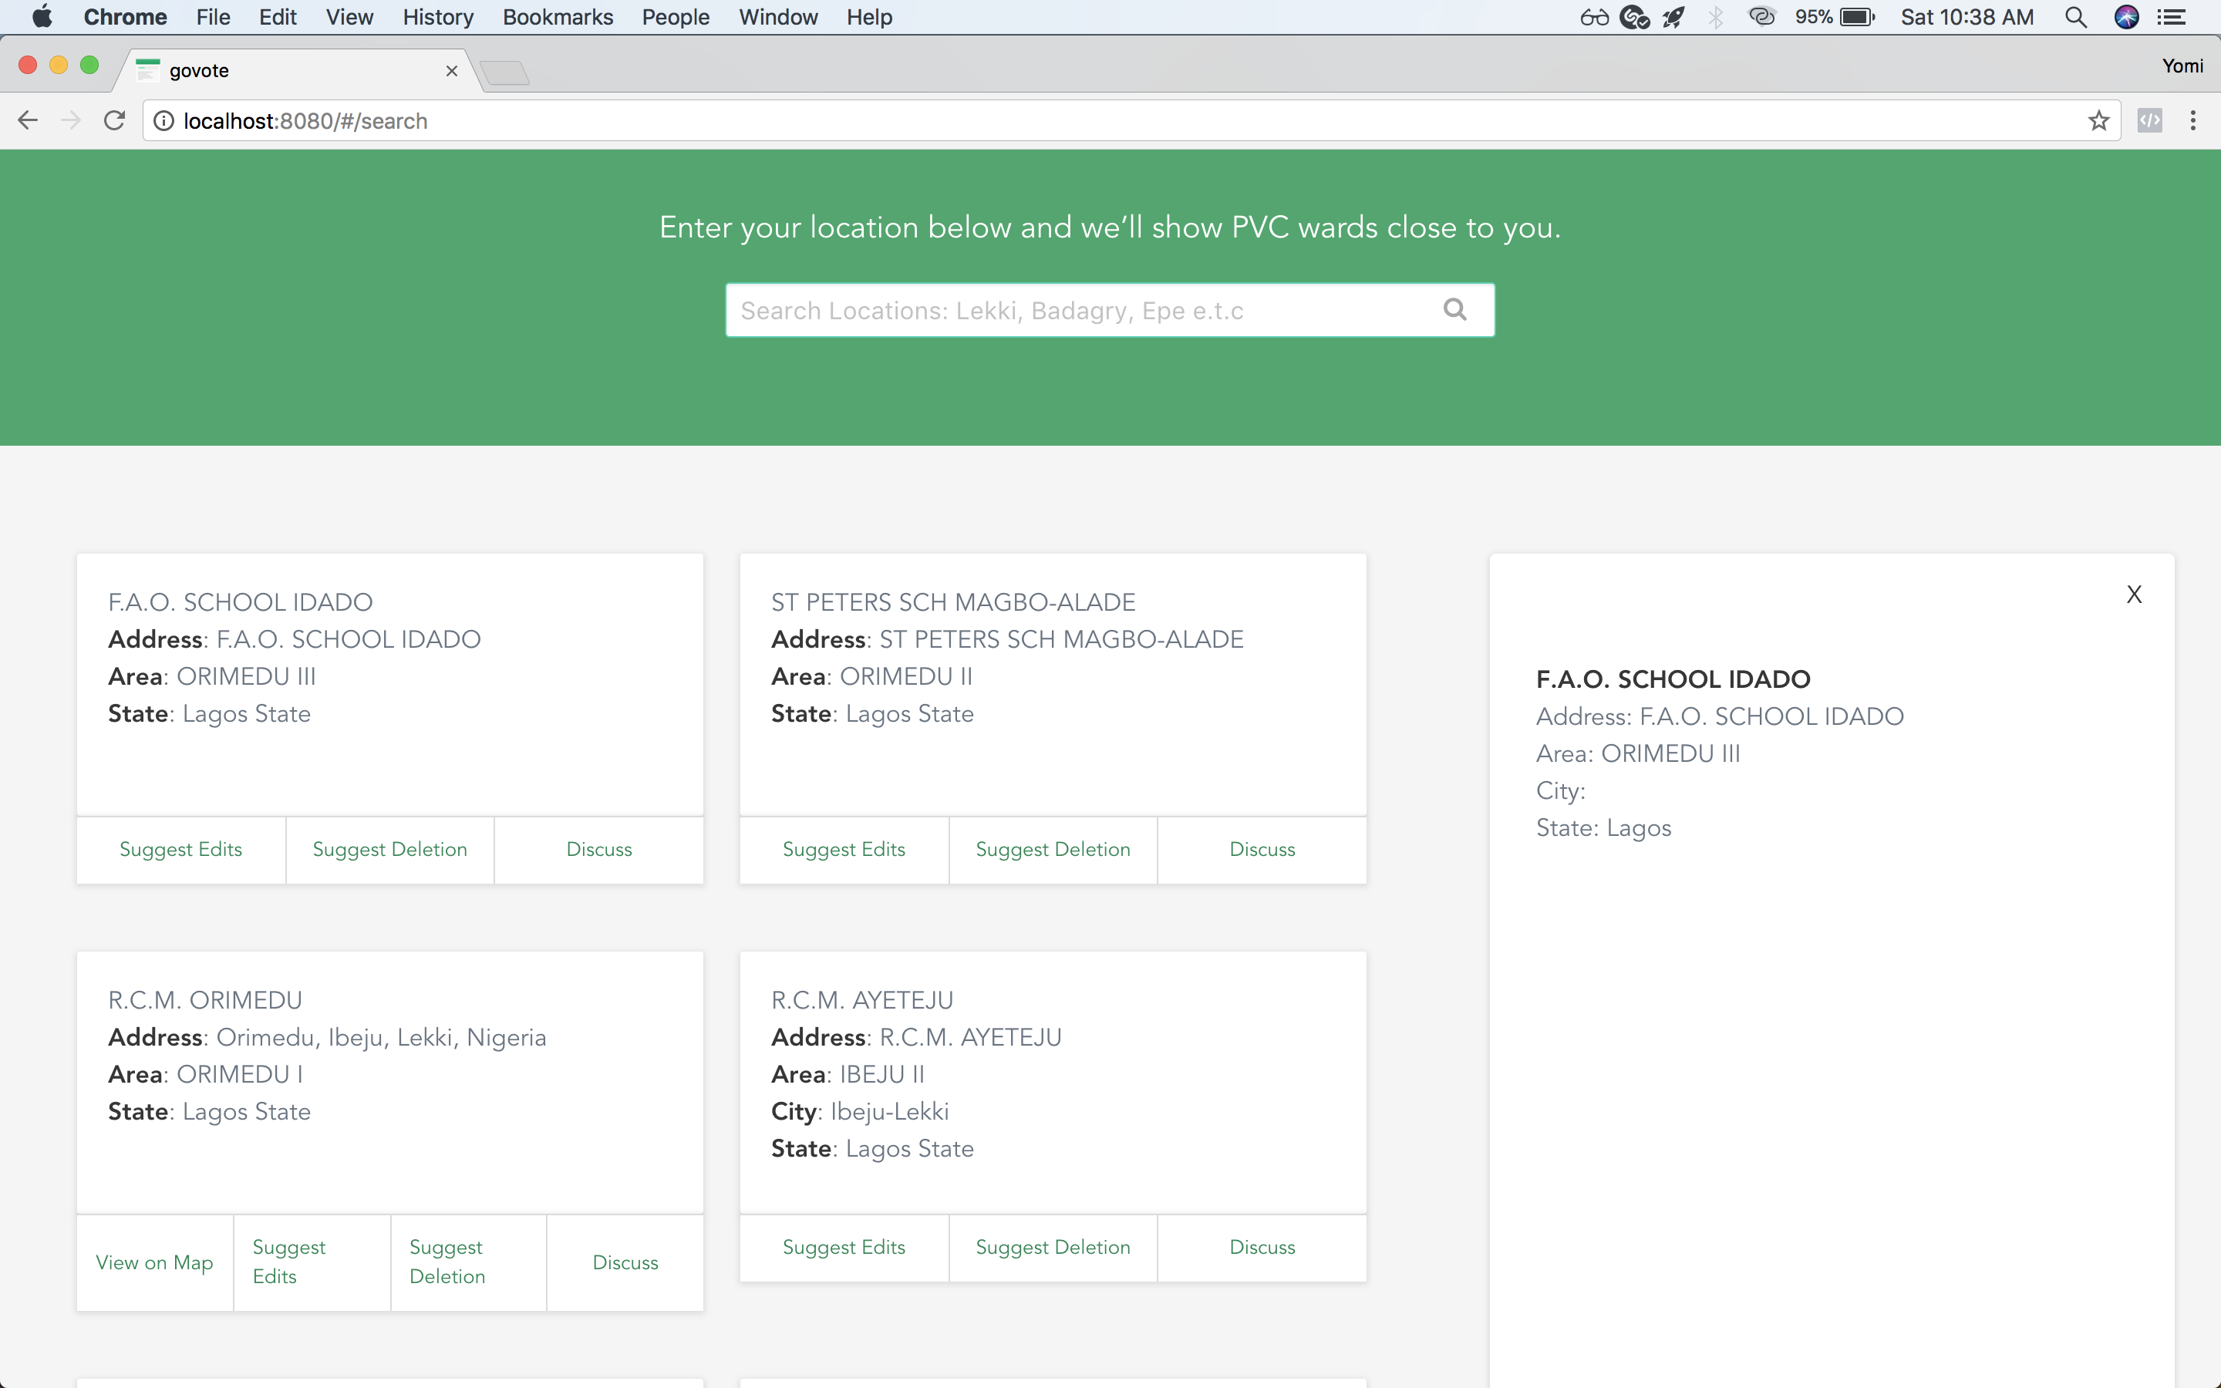Screen dimensions: 2221x1388
Task: Click Suggest Edits on F.A.O. SCHOOL IDADO
Action: pyautogui.click(x=180, y=849)
